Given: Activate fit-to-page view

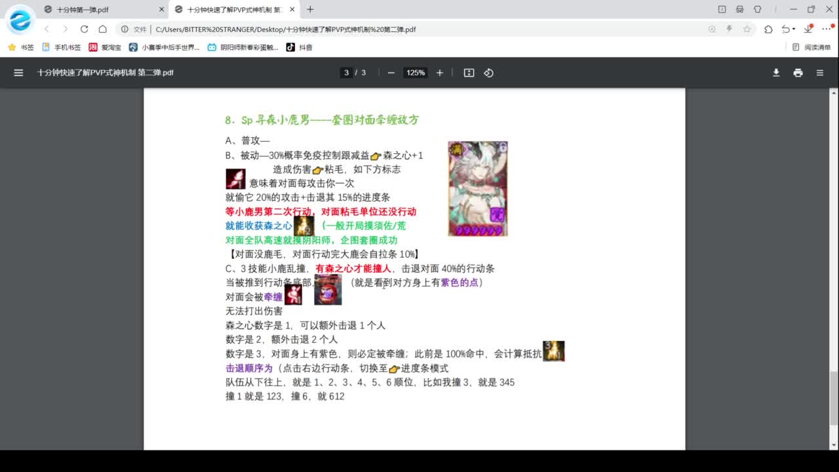Looking at the screenshot, I should click(468, 73).
